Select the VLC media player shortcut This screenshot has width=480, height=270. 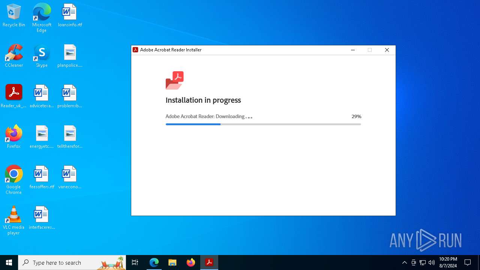click(x=14, y=220)
